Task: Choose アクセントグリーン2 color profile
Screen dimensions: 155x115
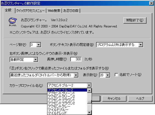Action: pyautogui.click(x=67, y=97)
